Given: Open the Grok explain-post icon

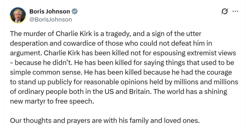Looking at the screenshot, I should (x=225, y=11).
